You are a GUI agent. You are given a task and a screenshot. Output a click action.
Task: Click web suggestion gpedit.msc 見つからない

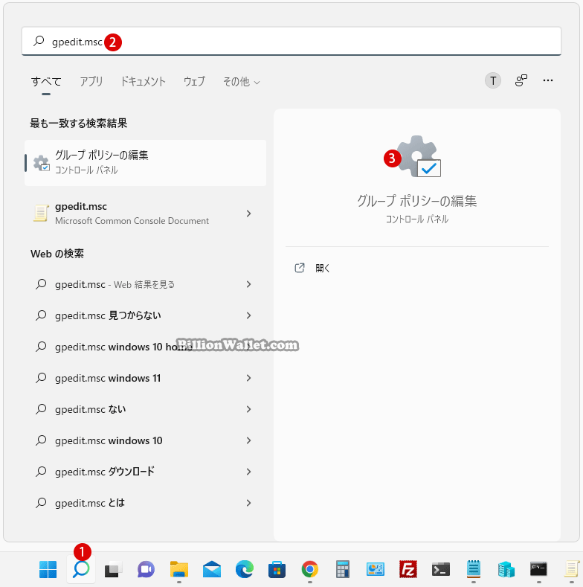tap(145, 315)
